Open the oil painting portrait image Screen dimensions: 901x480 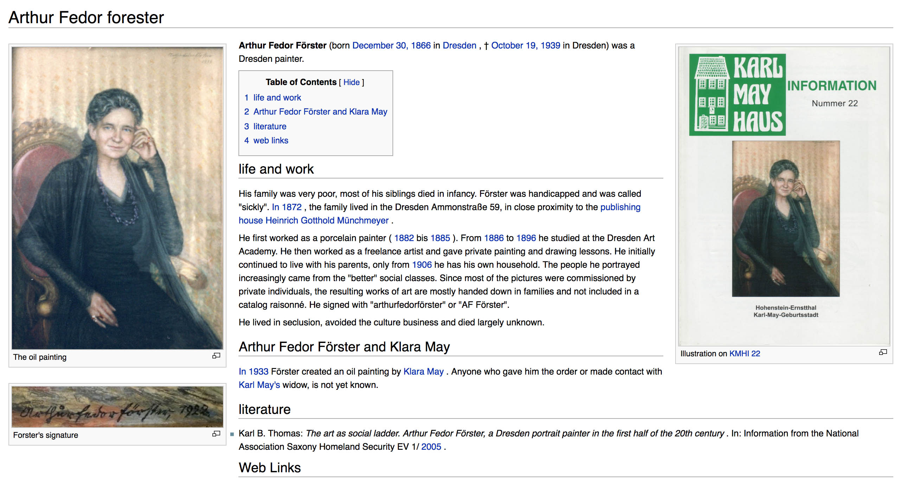(117, 198)
